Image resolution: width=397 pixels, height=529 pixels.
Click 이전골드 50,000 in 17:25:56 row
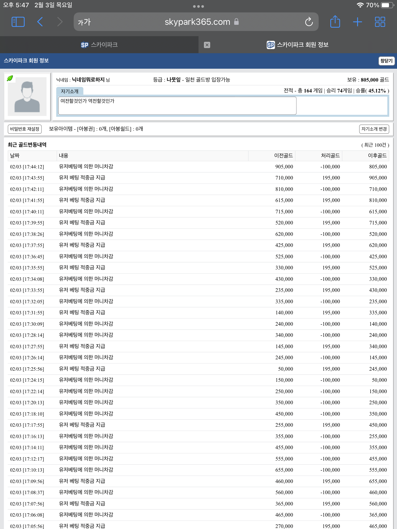tap(285, 369)
